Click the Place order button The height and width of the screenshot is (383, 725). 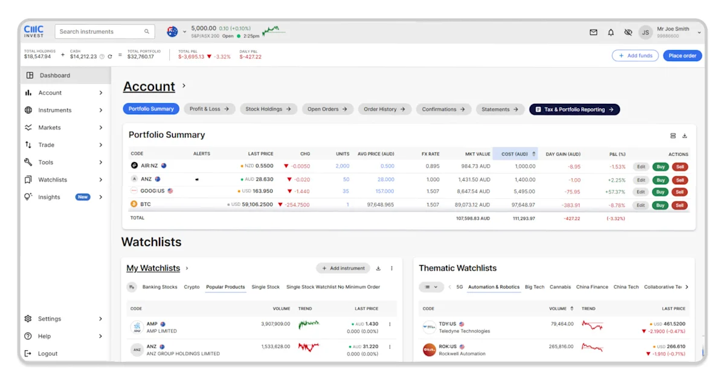click(x=681, y=55)
